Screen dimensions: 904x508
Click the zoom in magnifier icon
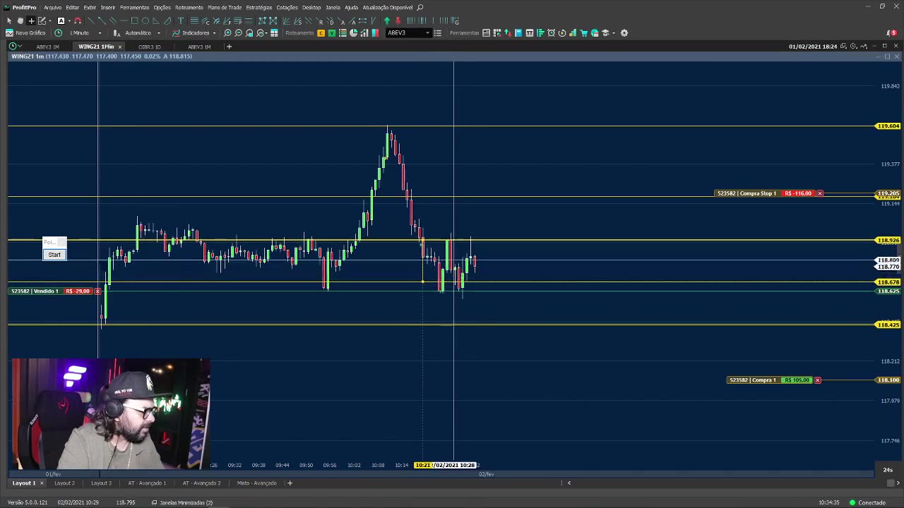coord(227,33)
